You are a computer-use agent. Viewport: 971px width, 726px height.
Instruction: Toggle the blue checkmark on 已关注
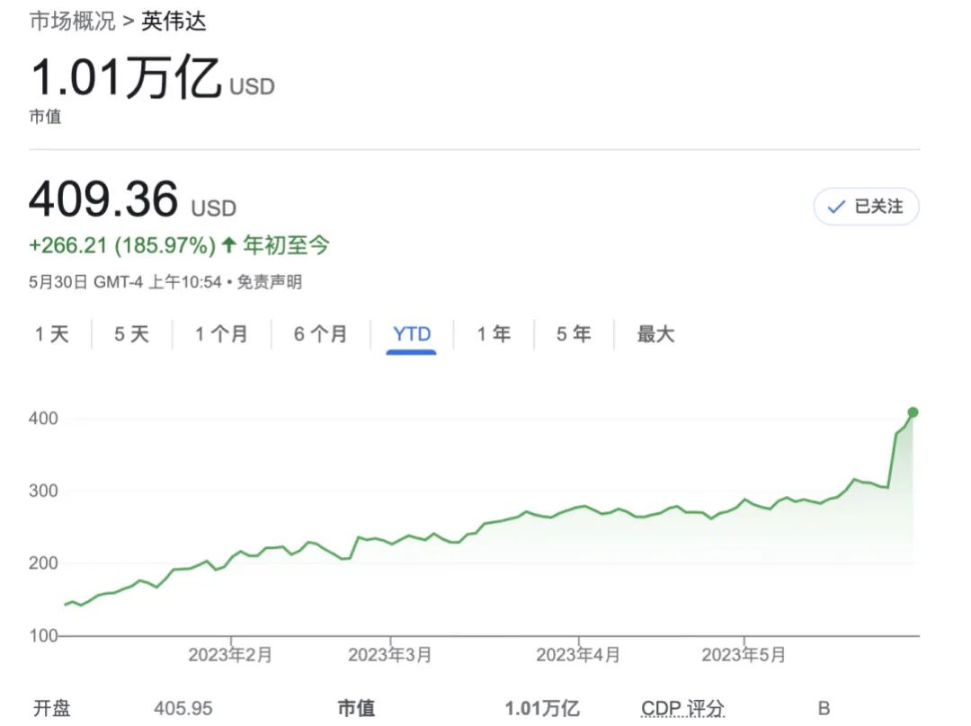click(x=835, y=207)
